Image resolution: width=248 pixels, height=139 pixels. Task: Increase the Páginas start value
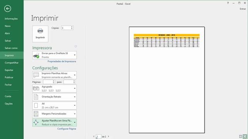coord(53,81)
